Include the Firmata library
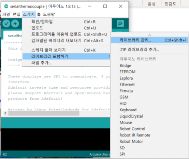The width and height of the screenshot is (189, 159). tap(149, 91)
